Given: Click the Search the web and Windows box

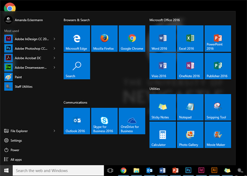Looking at the screenshot, I should coord(58,170).
